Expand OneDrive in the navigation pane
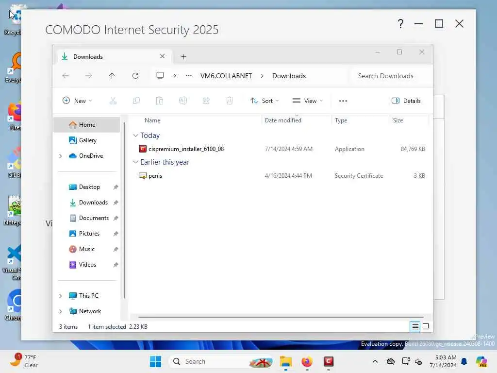Screen dimensions: 497x373 pos(61,156)
